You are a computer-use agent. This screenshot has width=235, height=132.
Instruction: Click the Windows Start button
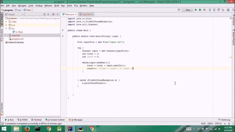point(4,129)
